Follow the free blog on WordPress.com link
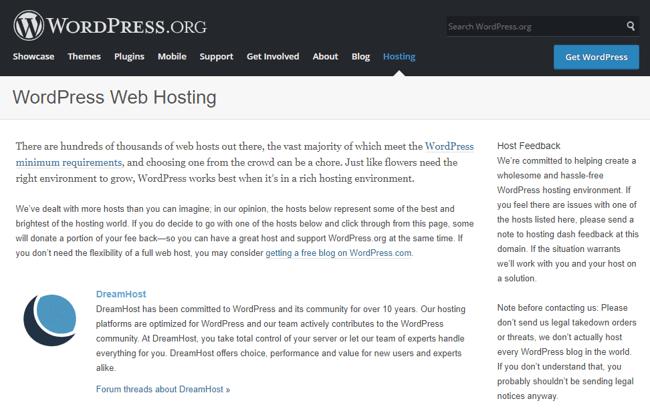 click(x=338, y=253)
